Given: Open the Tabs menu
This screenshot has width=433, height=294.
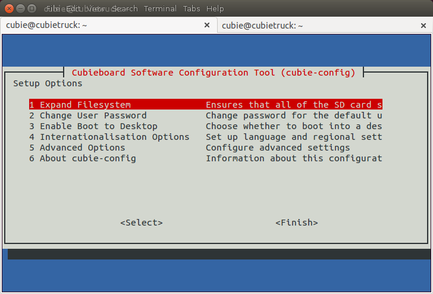Looking at the screenshot, I should (192, 9).
